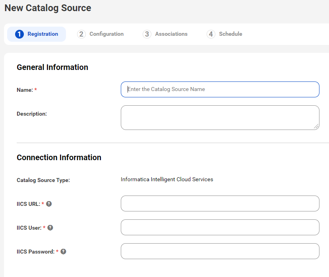Image resolution: width=329 pixels, height=277 pixels.
Task: Click the IICS Password input field
Action: [220, 251]
